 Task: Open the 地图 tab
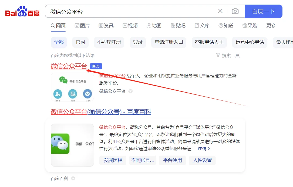click(x=154, y=26)
